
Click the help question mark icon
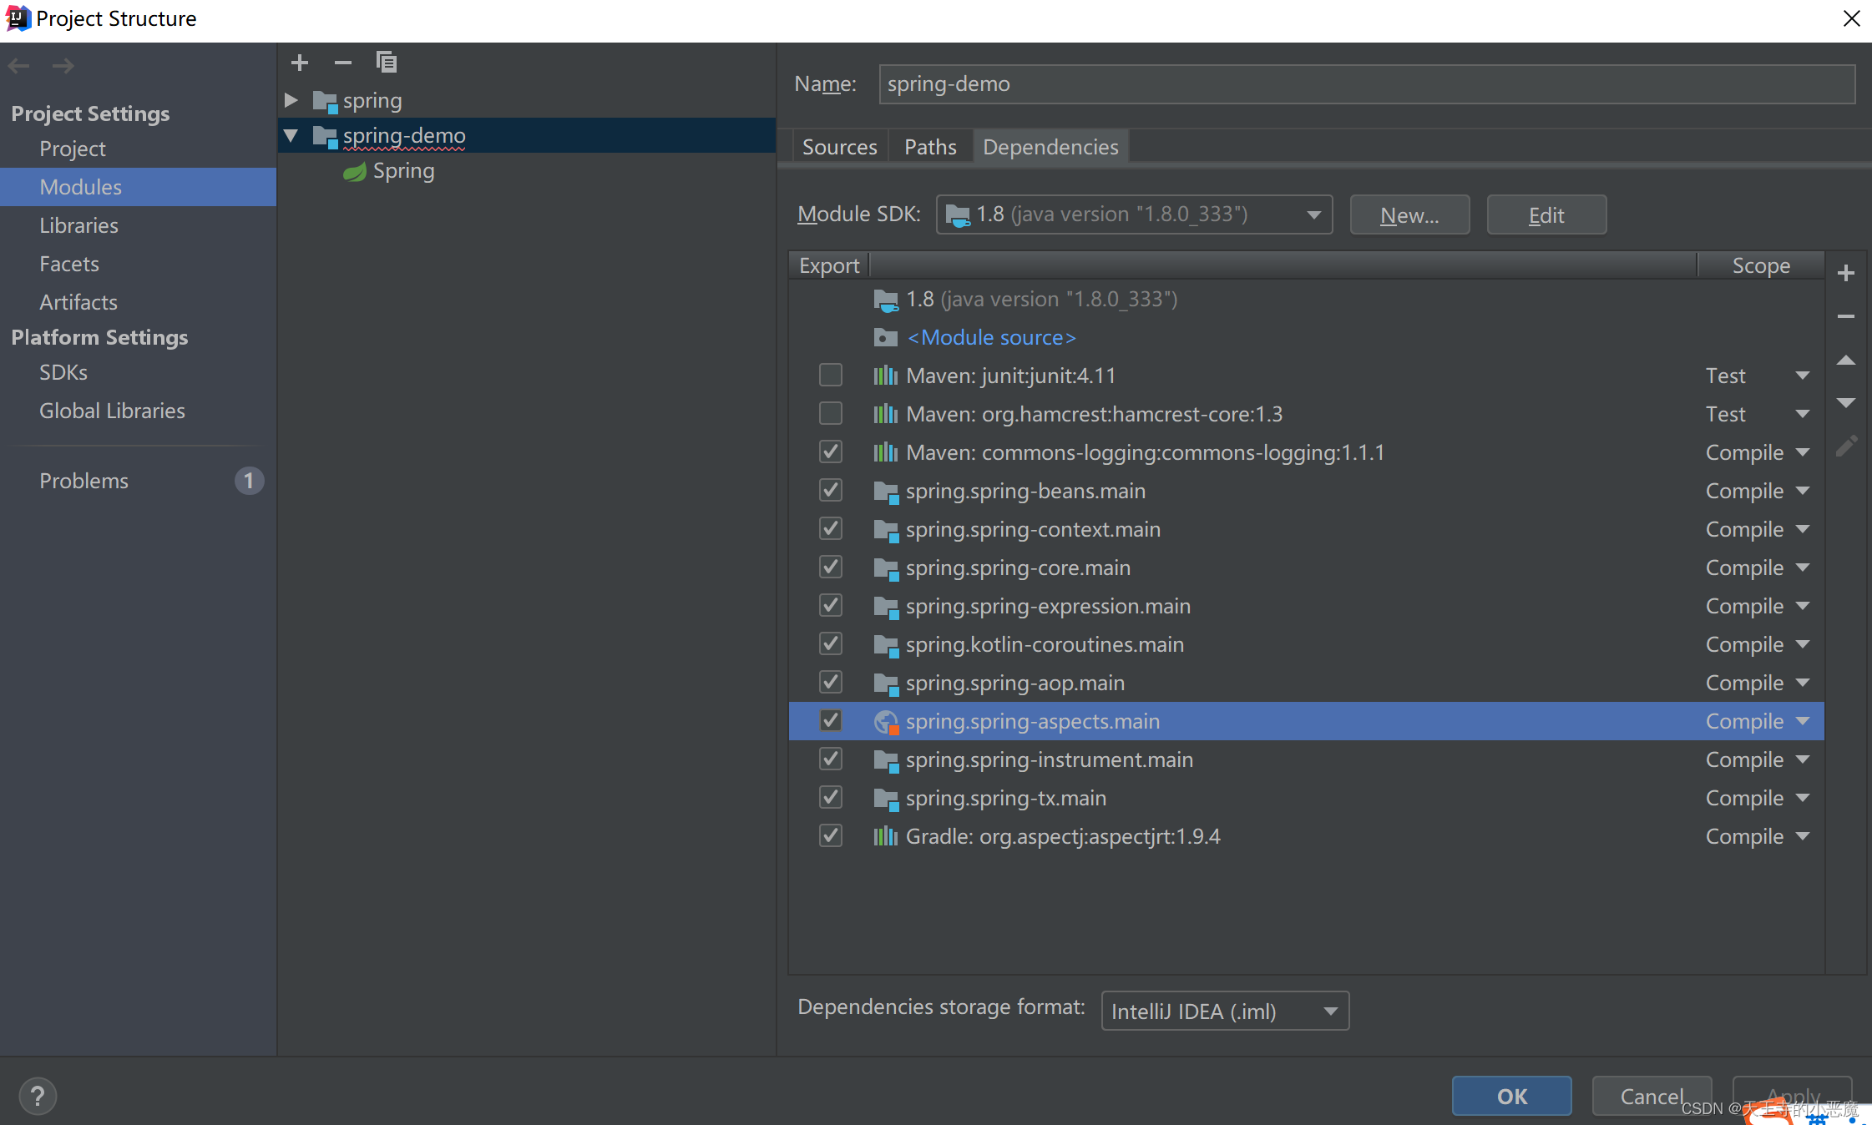[x=38, y=1096]
